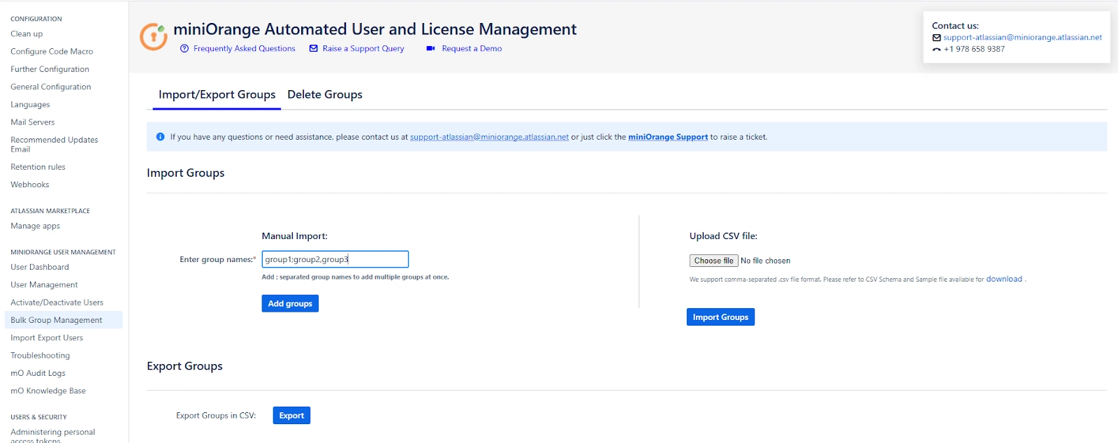Open Request a Demo link

472,48
